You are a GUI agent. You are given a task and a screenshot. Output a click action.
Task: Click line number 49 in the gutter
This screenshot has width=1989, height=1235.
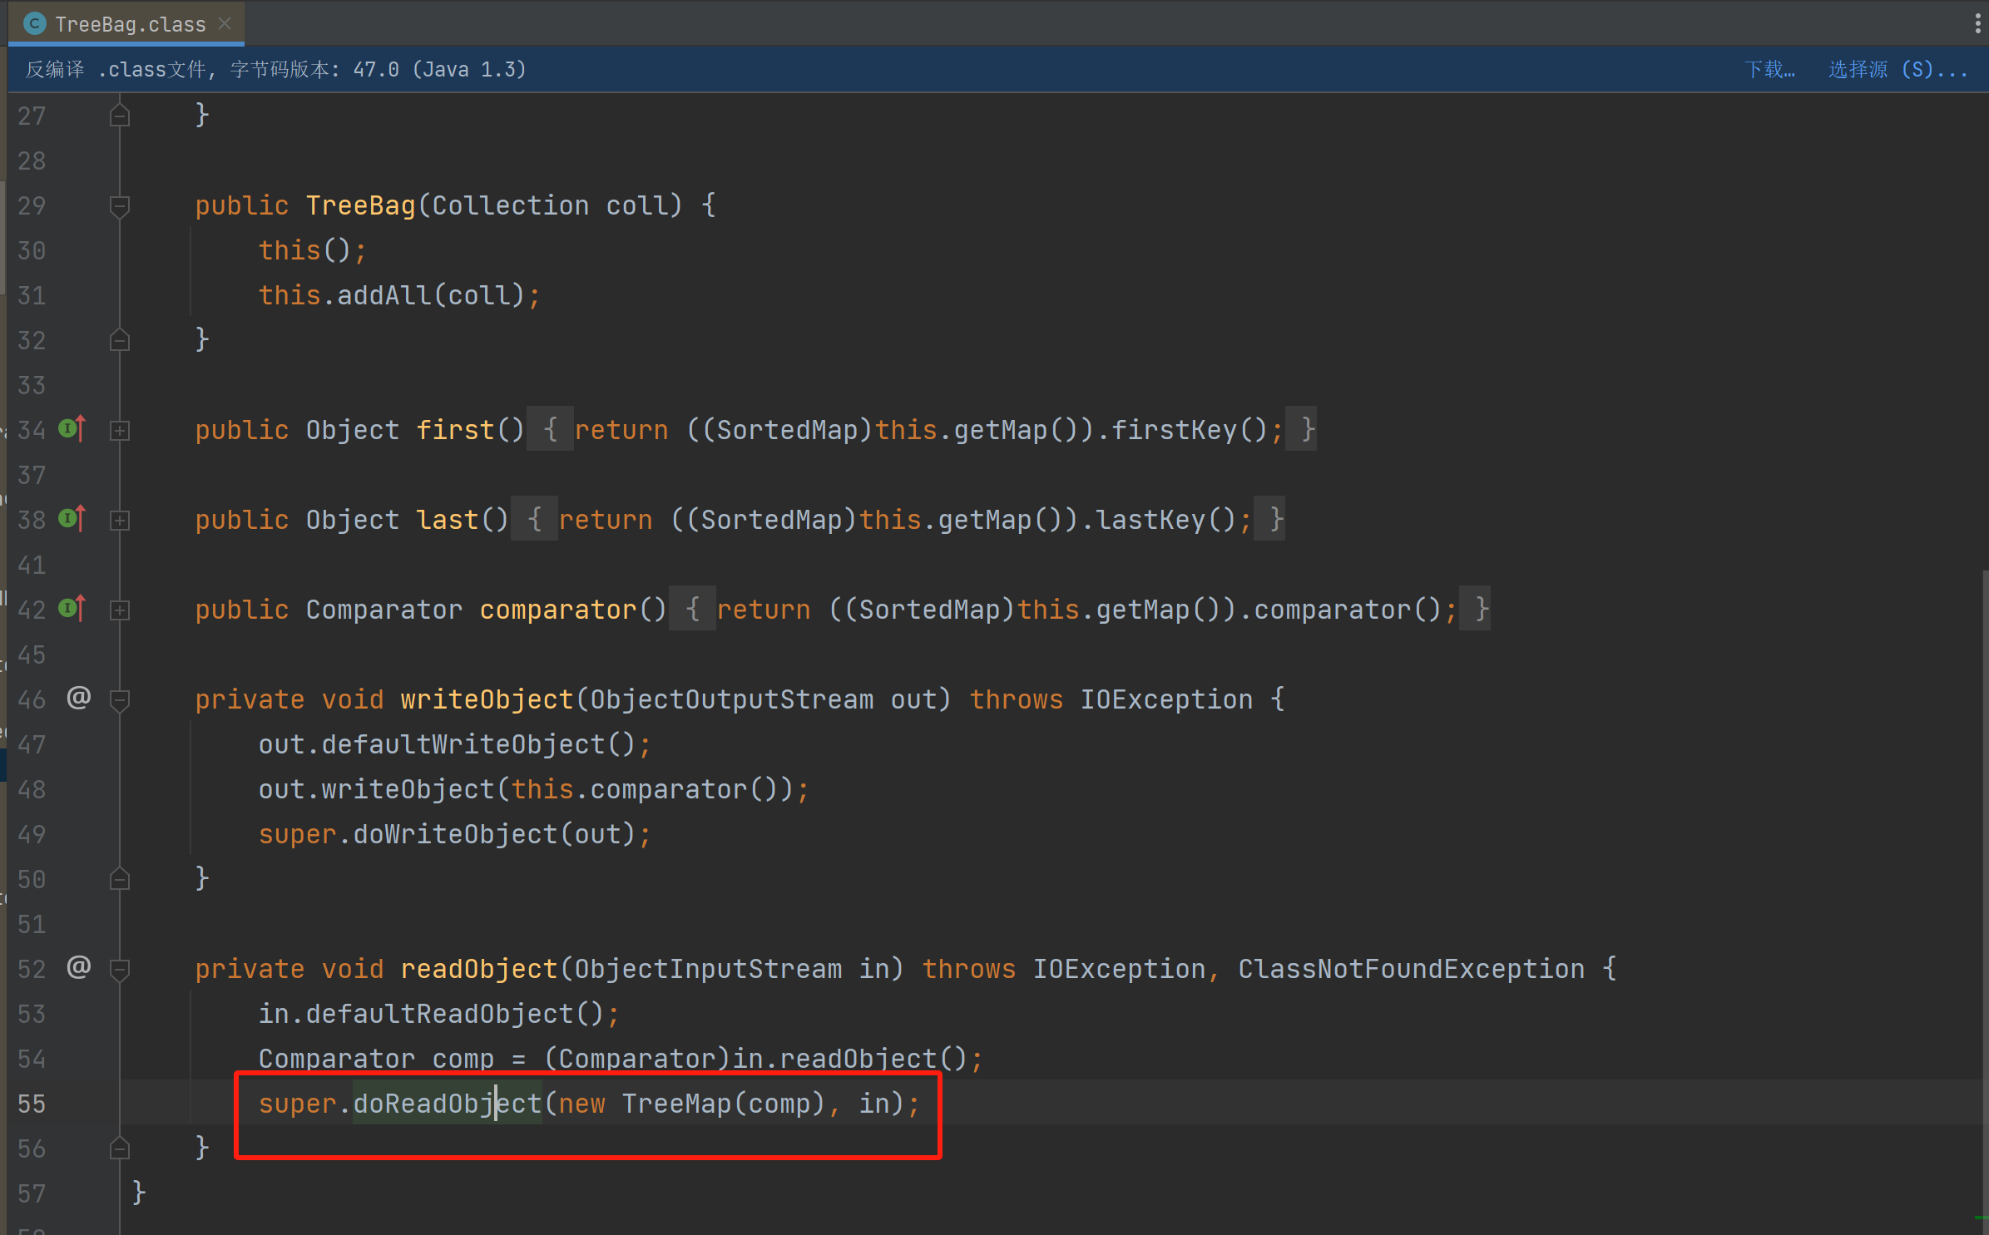tap(32, 834)
